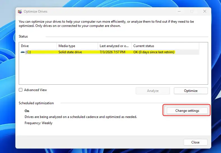221x153 pixels.
Task: Click the grayed-out Analyze button
Action: point(153,91)
